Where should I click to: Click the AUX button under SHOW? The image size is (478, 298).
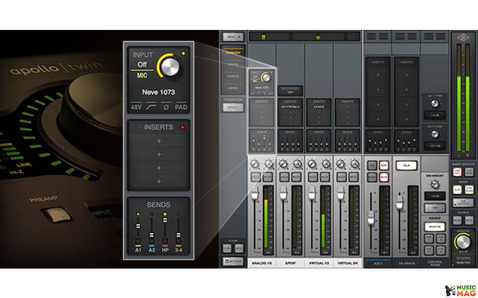coord(457,190)
